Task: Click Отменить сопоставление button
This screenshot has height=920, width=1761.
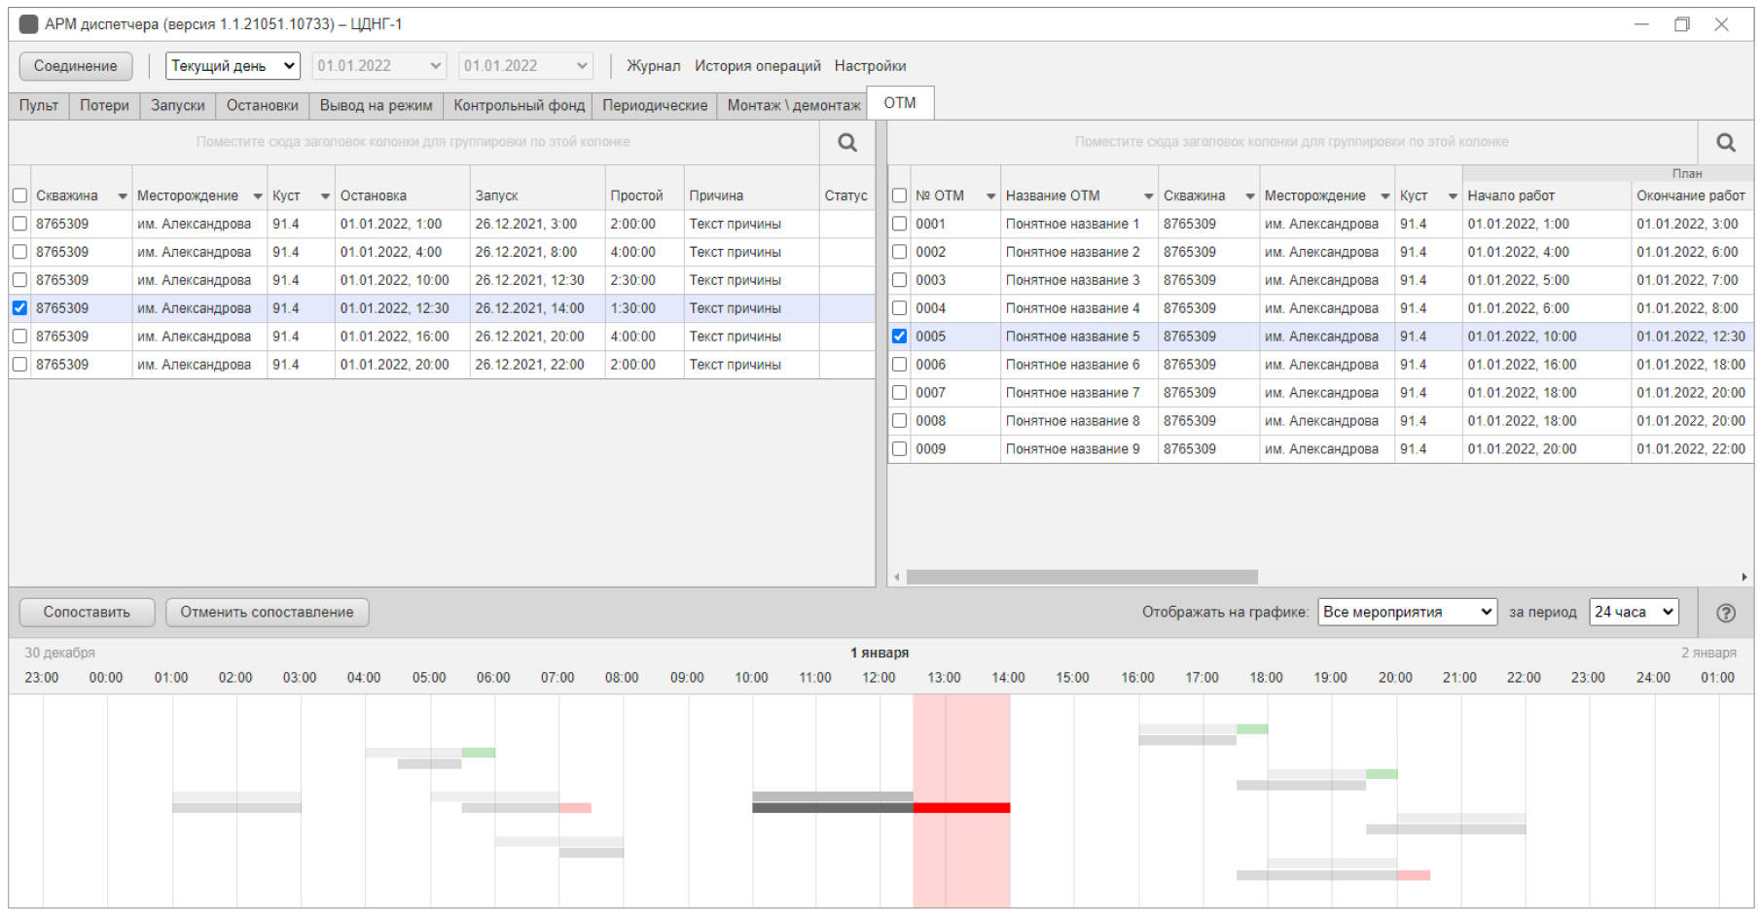Action: click(267, 612)
